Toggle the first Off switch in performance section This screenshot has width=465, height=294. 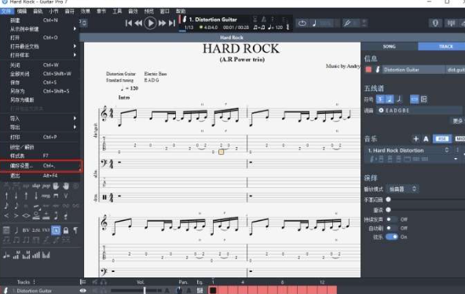[392, 219]
